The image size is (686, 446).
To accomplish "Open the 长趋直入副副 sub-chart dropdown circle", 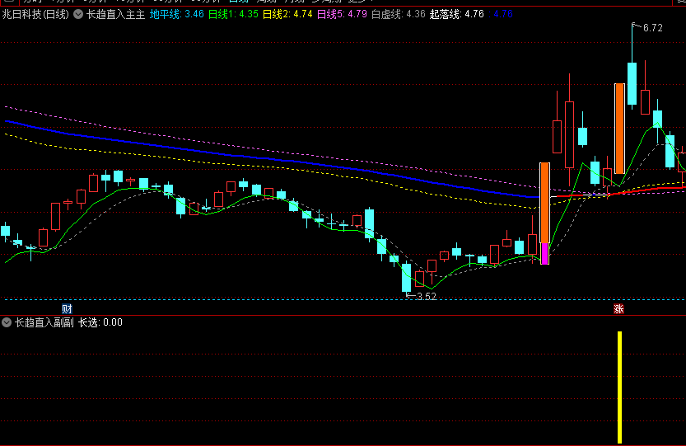I will click(x=7, y=323).
